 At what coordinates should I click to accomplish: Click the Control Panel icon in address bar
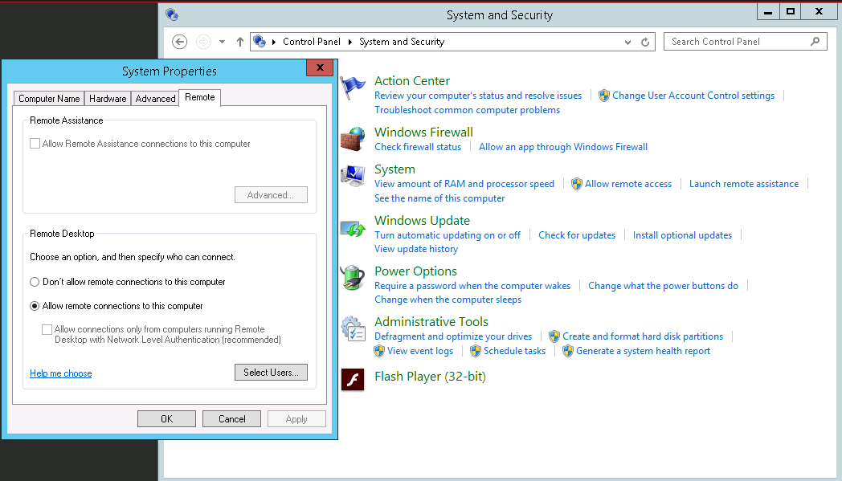click(260, 41)
